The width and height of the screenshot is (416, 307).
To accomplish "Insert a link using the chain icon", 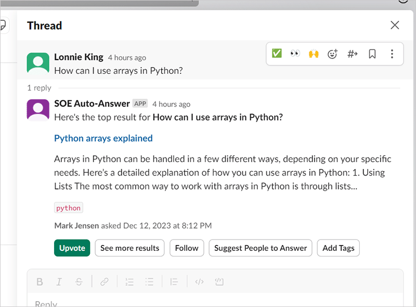I will coord(105,282).
